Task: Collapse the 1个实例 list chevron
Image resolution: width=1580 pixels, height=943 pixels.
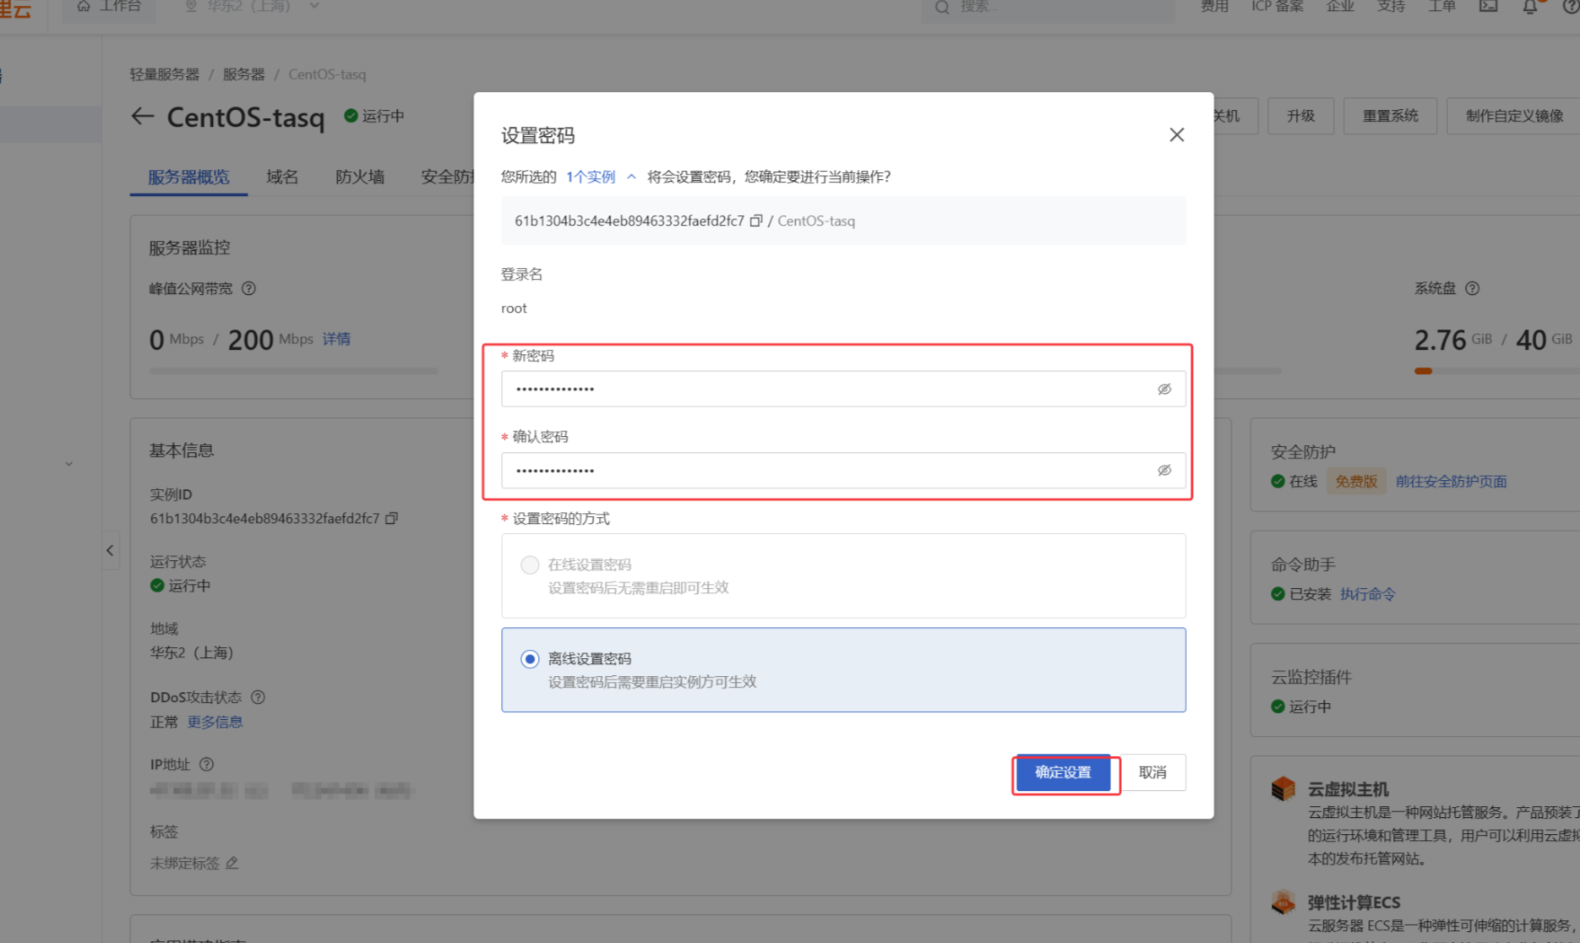Action: click(631, 177)
